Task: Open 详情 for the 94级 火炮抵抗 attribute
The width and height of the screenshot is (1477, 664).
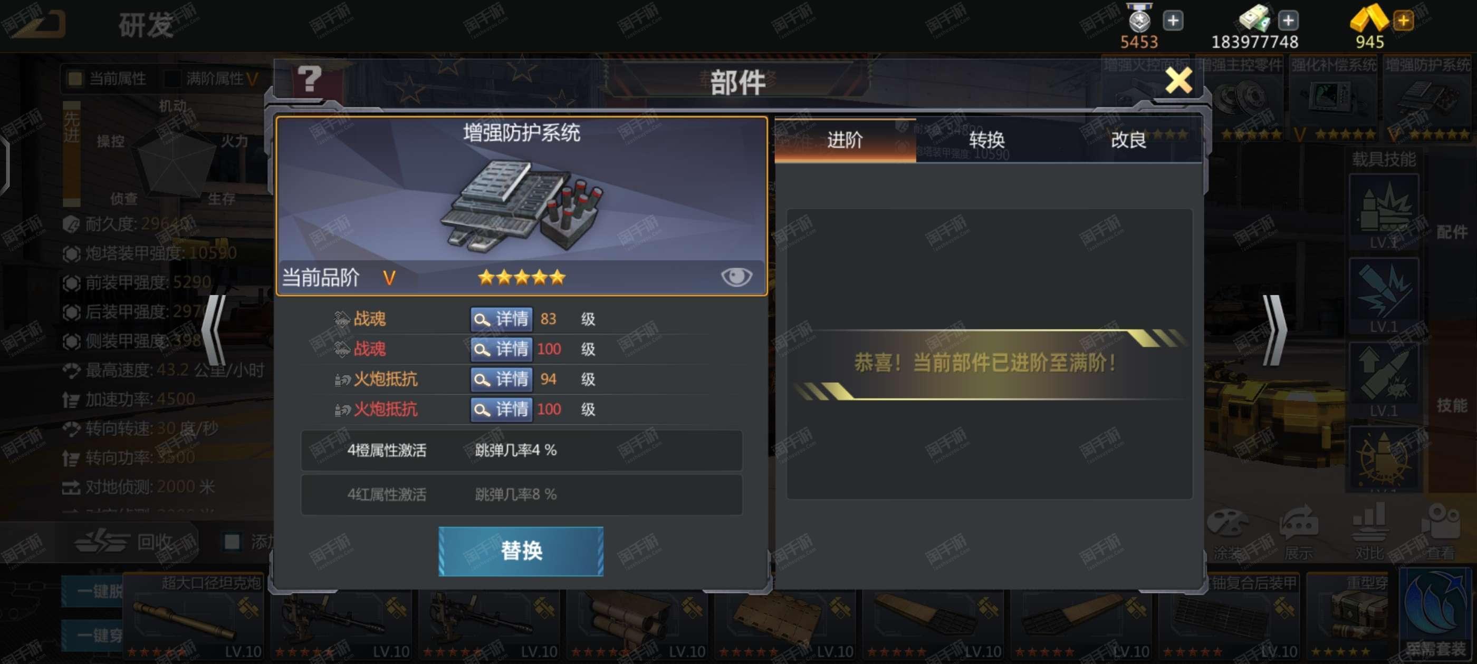Action: pos(501,379)
